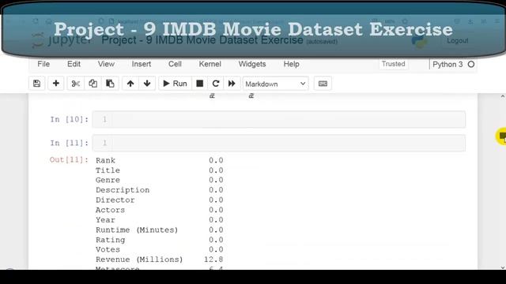This screenshot has height=284, width=506.
Task: Focus the In [11] code cell
Action: click(x=279, y=143)
